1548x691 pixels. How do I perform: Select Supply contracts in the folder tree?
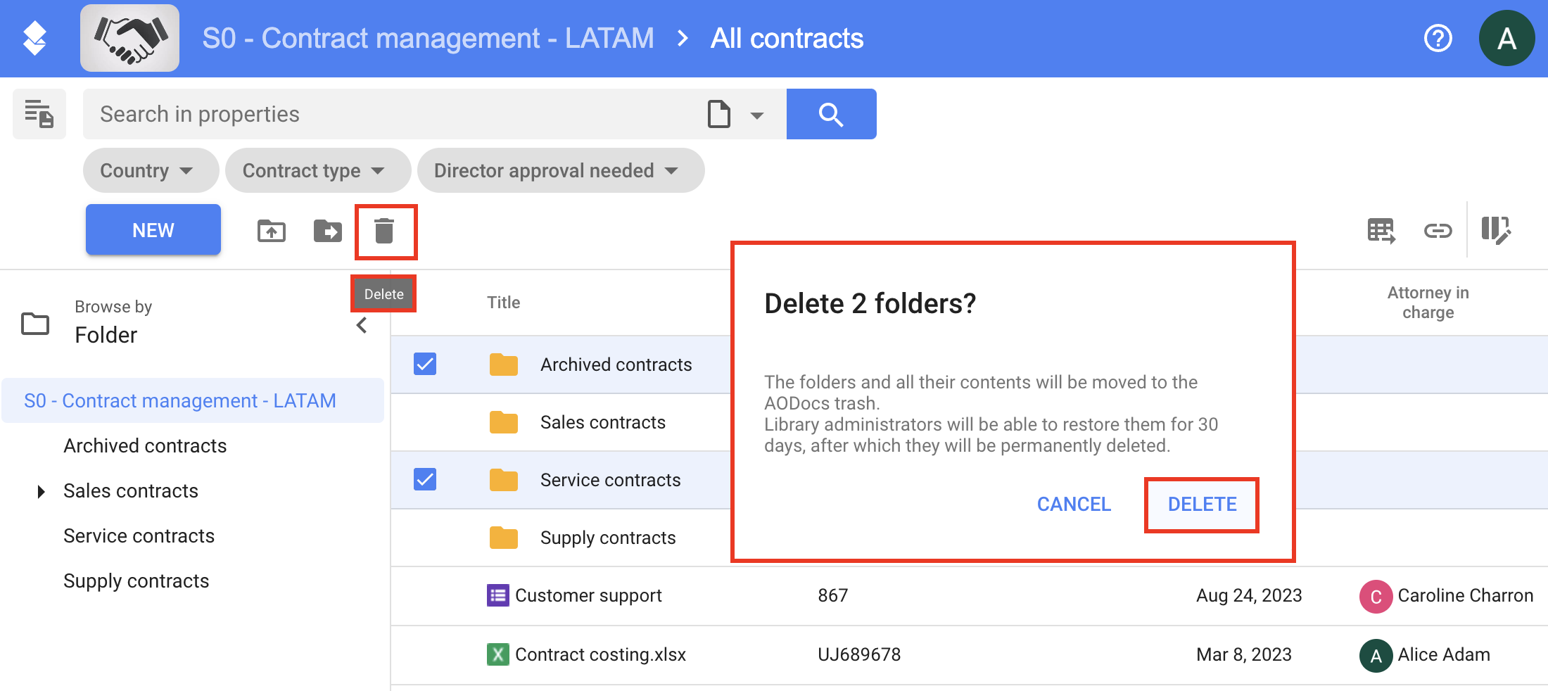pos(137,581)
